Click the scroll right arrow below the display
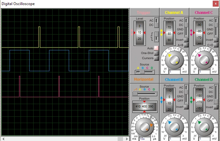This screenshot has height=141, width=220. click(127, 139)
